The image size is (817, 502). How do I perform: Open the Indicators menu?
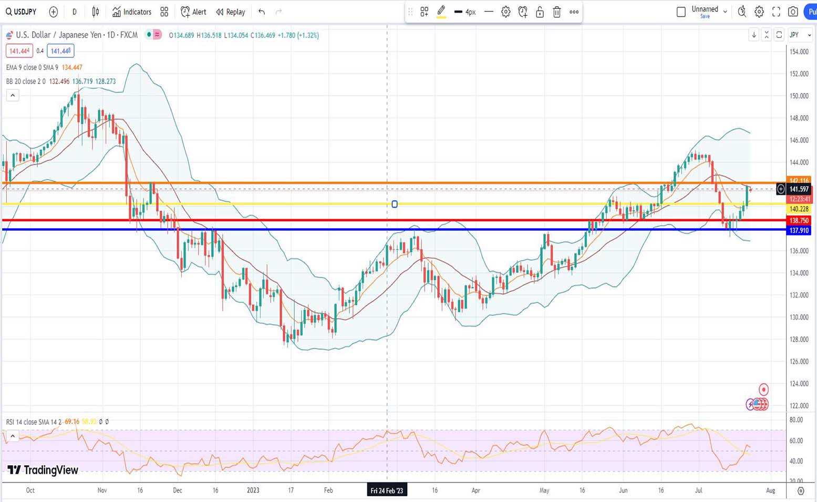tap(131, 12)
